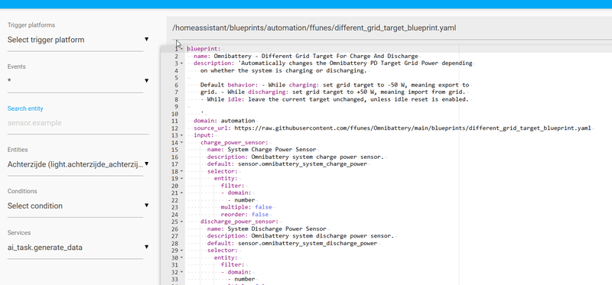612x285 pixels.
Task: Open the Conditions dropdown
Action: point(78,206)
